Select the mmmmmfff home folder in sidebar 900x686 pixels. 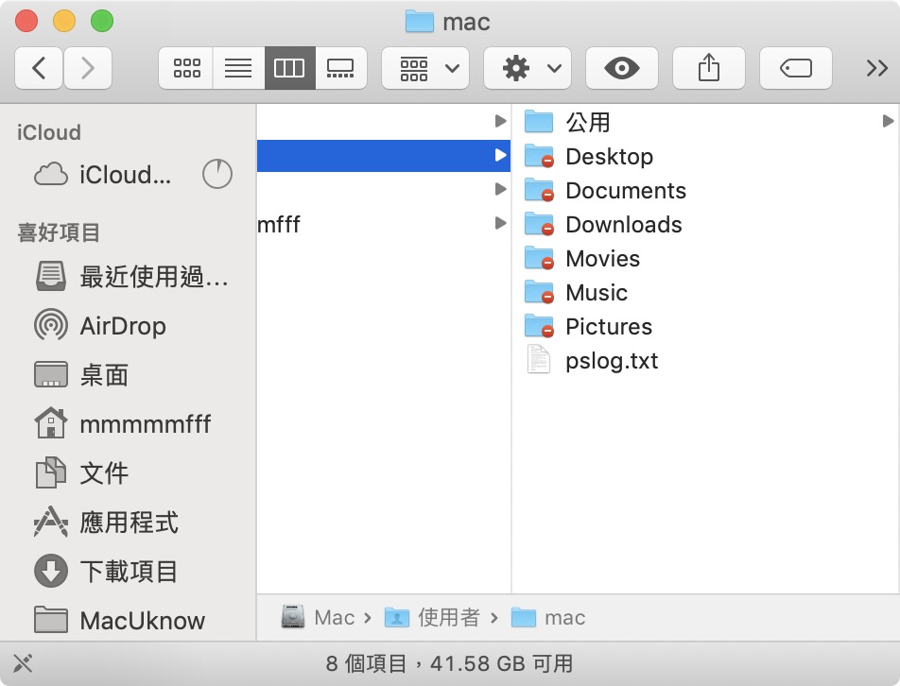point(145,424)
